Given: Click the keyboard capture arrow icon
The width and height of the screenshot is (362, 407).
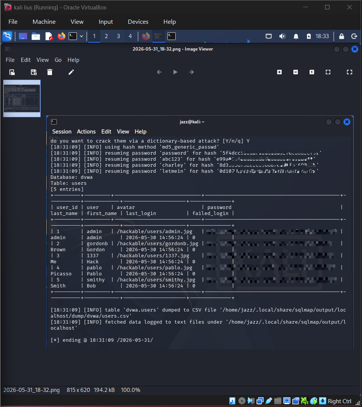Looking at the screenshot, I should pos(322,401).
